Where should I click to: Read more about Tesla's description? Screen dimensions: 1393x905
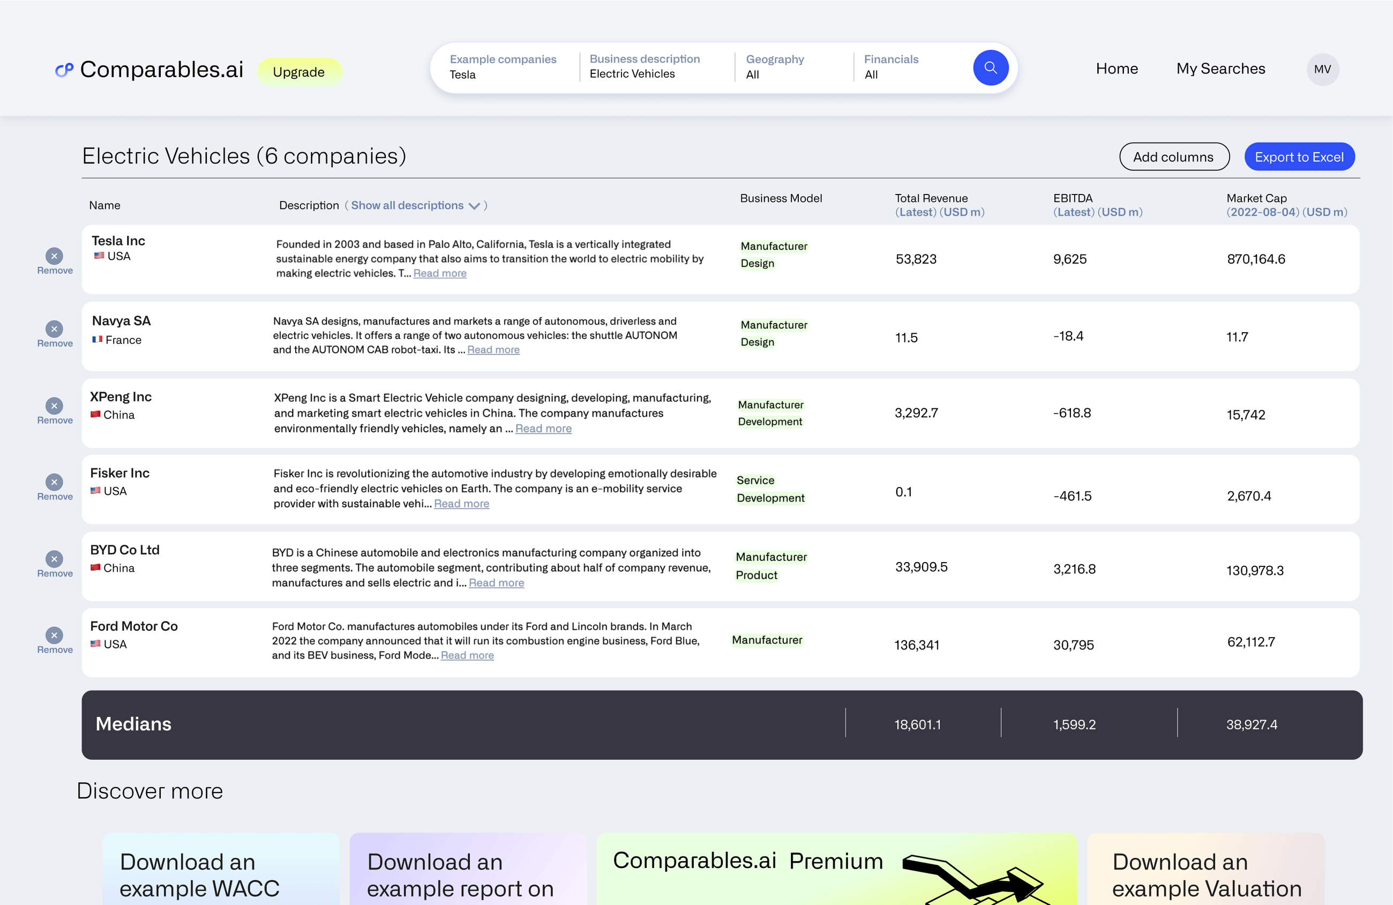(x=439, y=273)
